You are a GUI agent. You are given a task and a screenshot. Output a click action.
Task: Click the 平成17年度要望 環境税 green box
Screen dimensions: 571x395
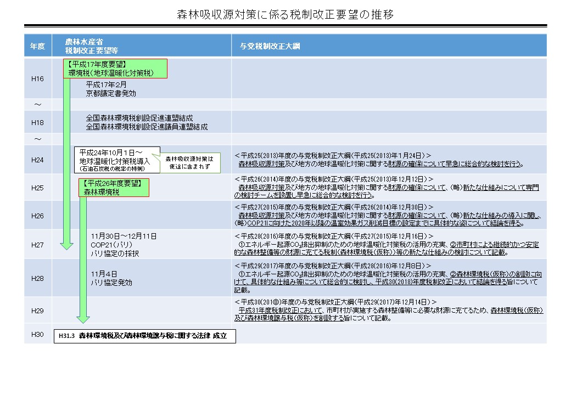tap(115, 69)
